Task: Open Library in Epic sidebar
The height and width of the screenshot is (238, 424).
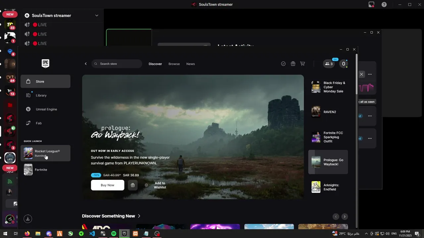Action: click(x=45, y=95)
